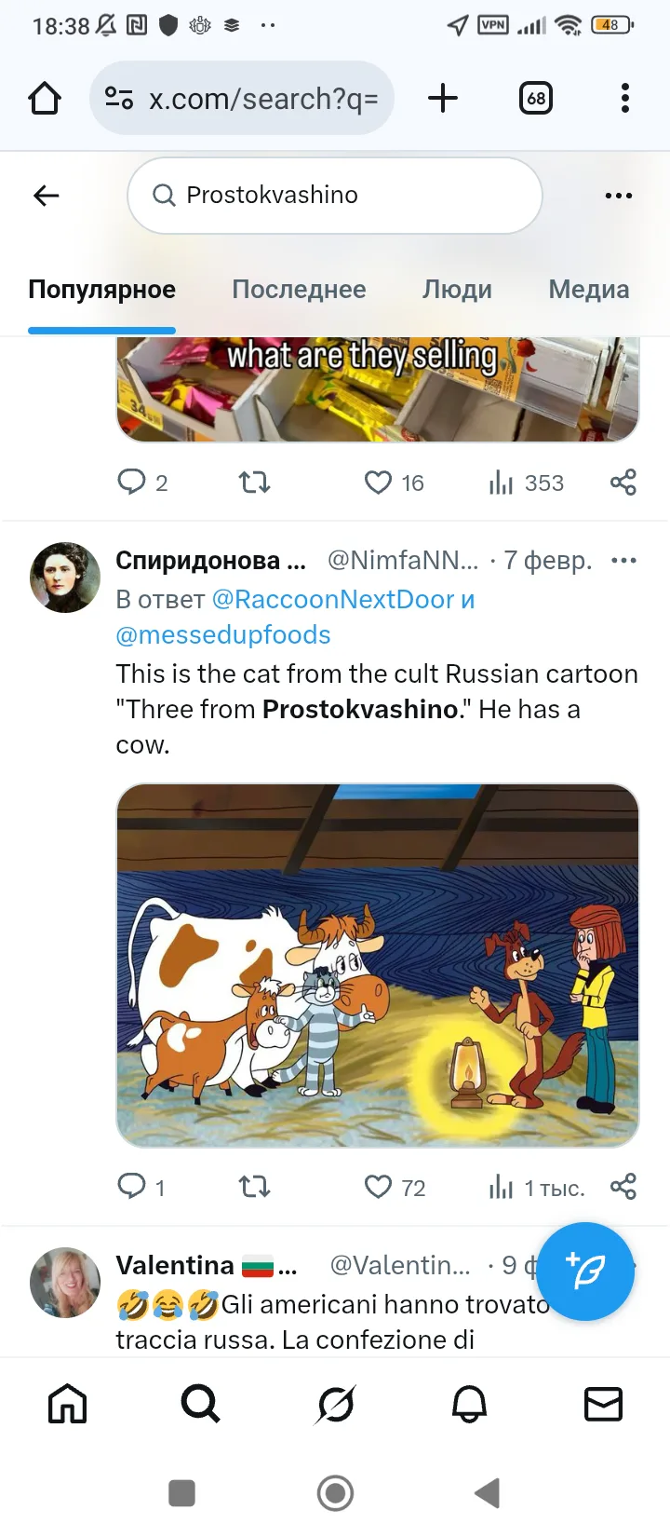Open the @messedupfoods mention link
Image resolution: width=670 pixels, height=1537 pixels.
tap(223, 635)
